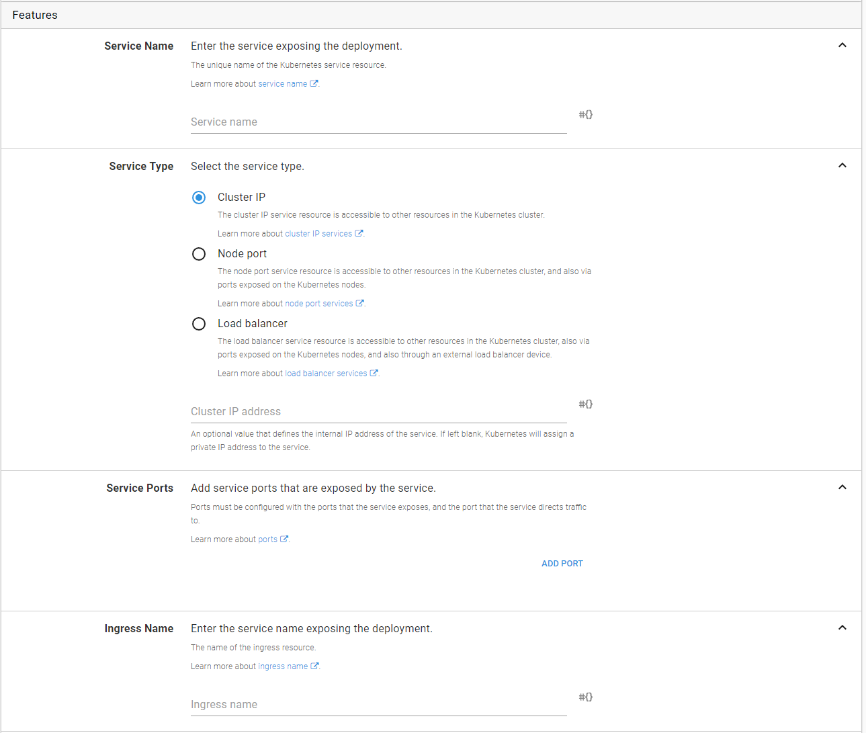Open the ingress name documentation link

(283, 666)
